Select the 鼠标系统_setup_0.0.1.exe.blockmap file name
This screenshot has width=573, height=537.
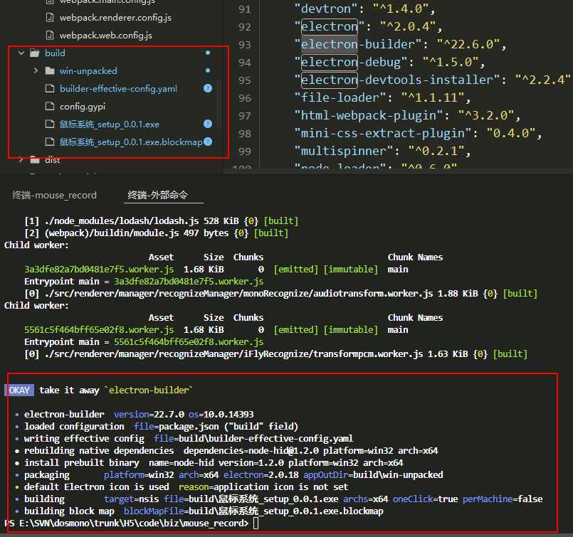coord(131,142)
